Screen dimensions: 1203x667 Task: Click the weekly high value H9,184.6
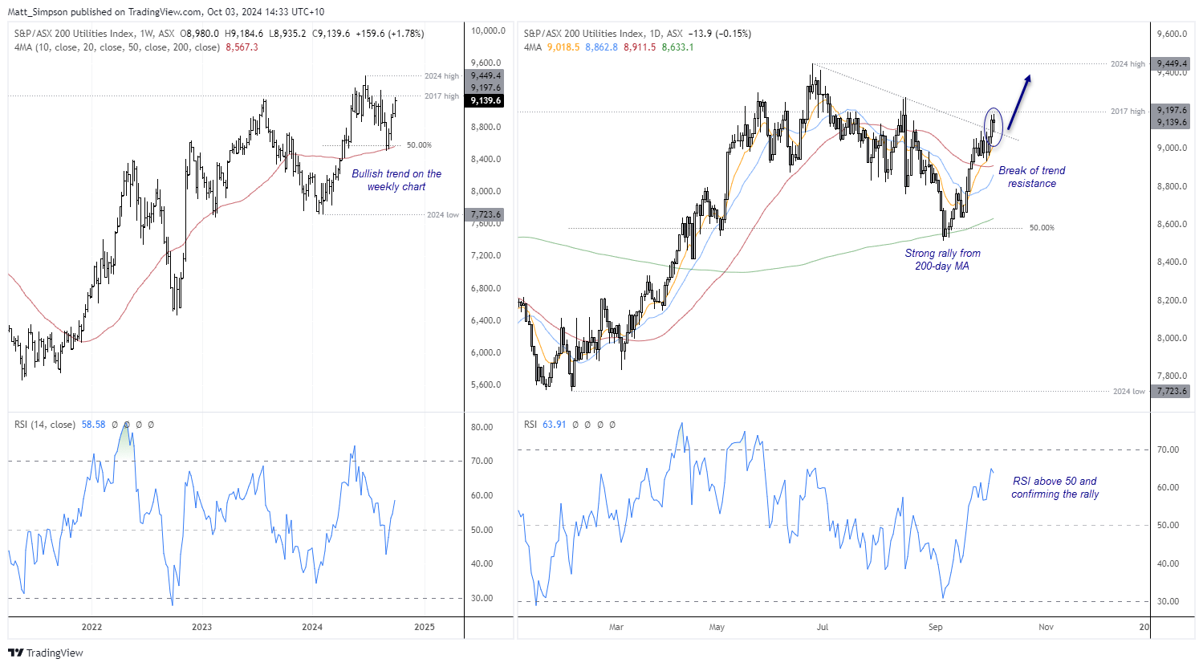(244, 34)
